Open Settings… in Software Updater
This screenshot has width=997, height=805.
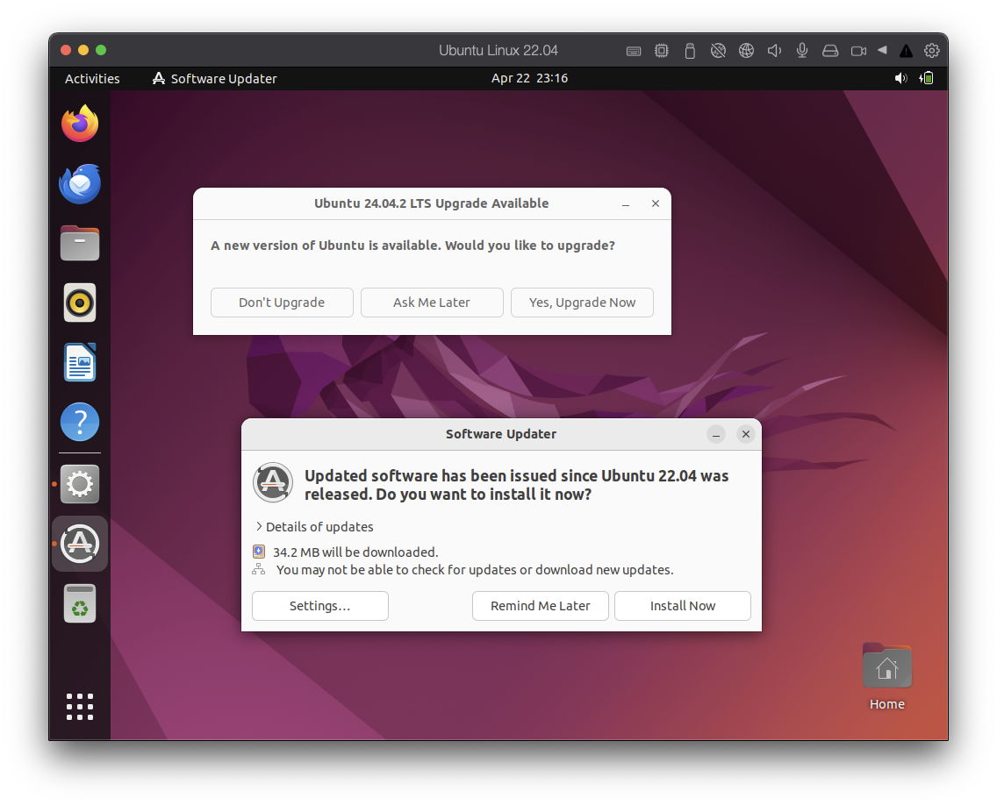click(x=319, y=606)
